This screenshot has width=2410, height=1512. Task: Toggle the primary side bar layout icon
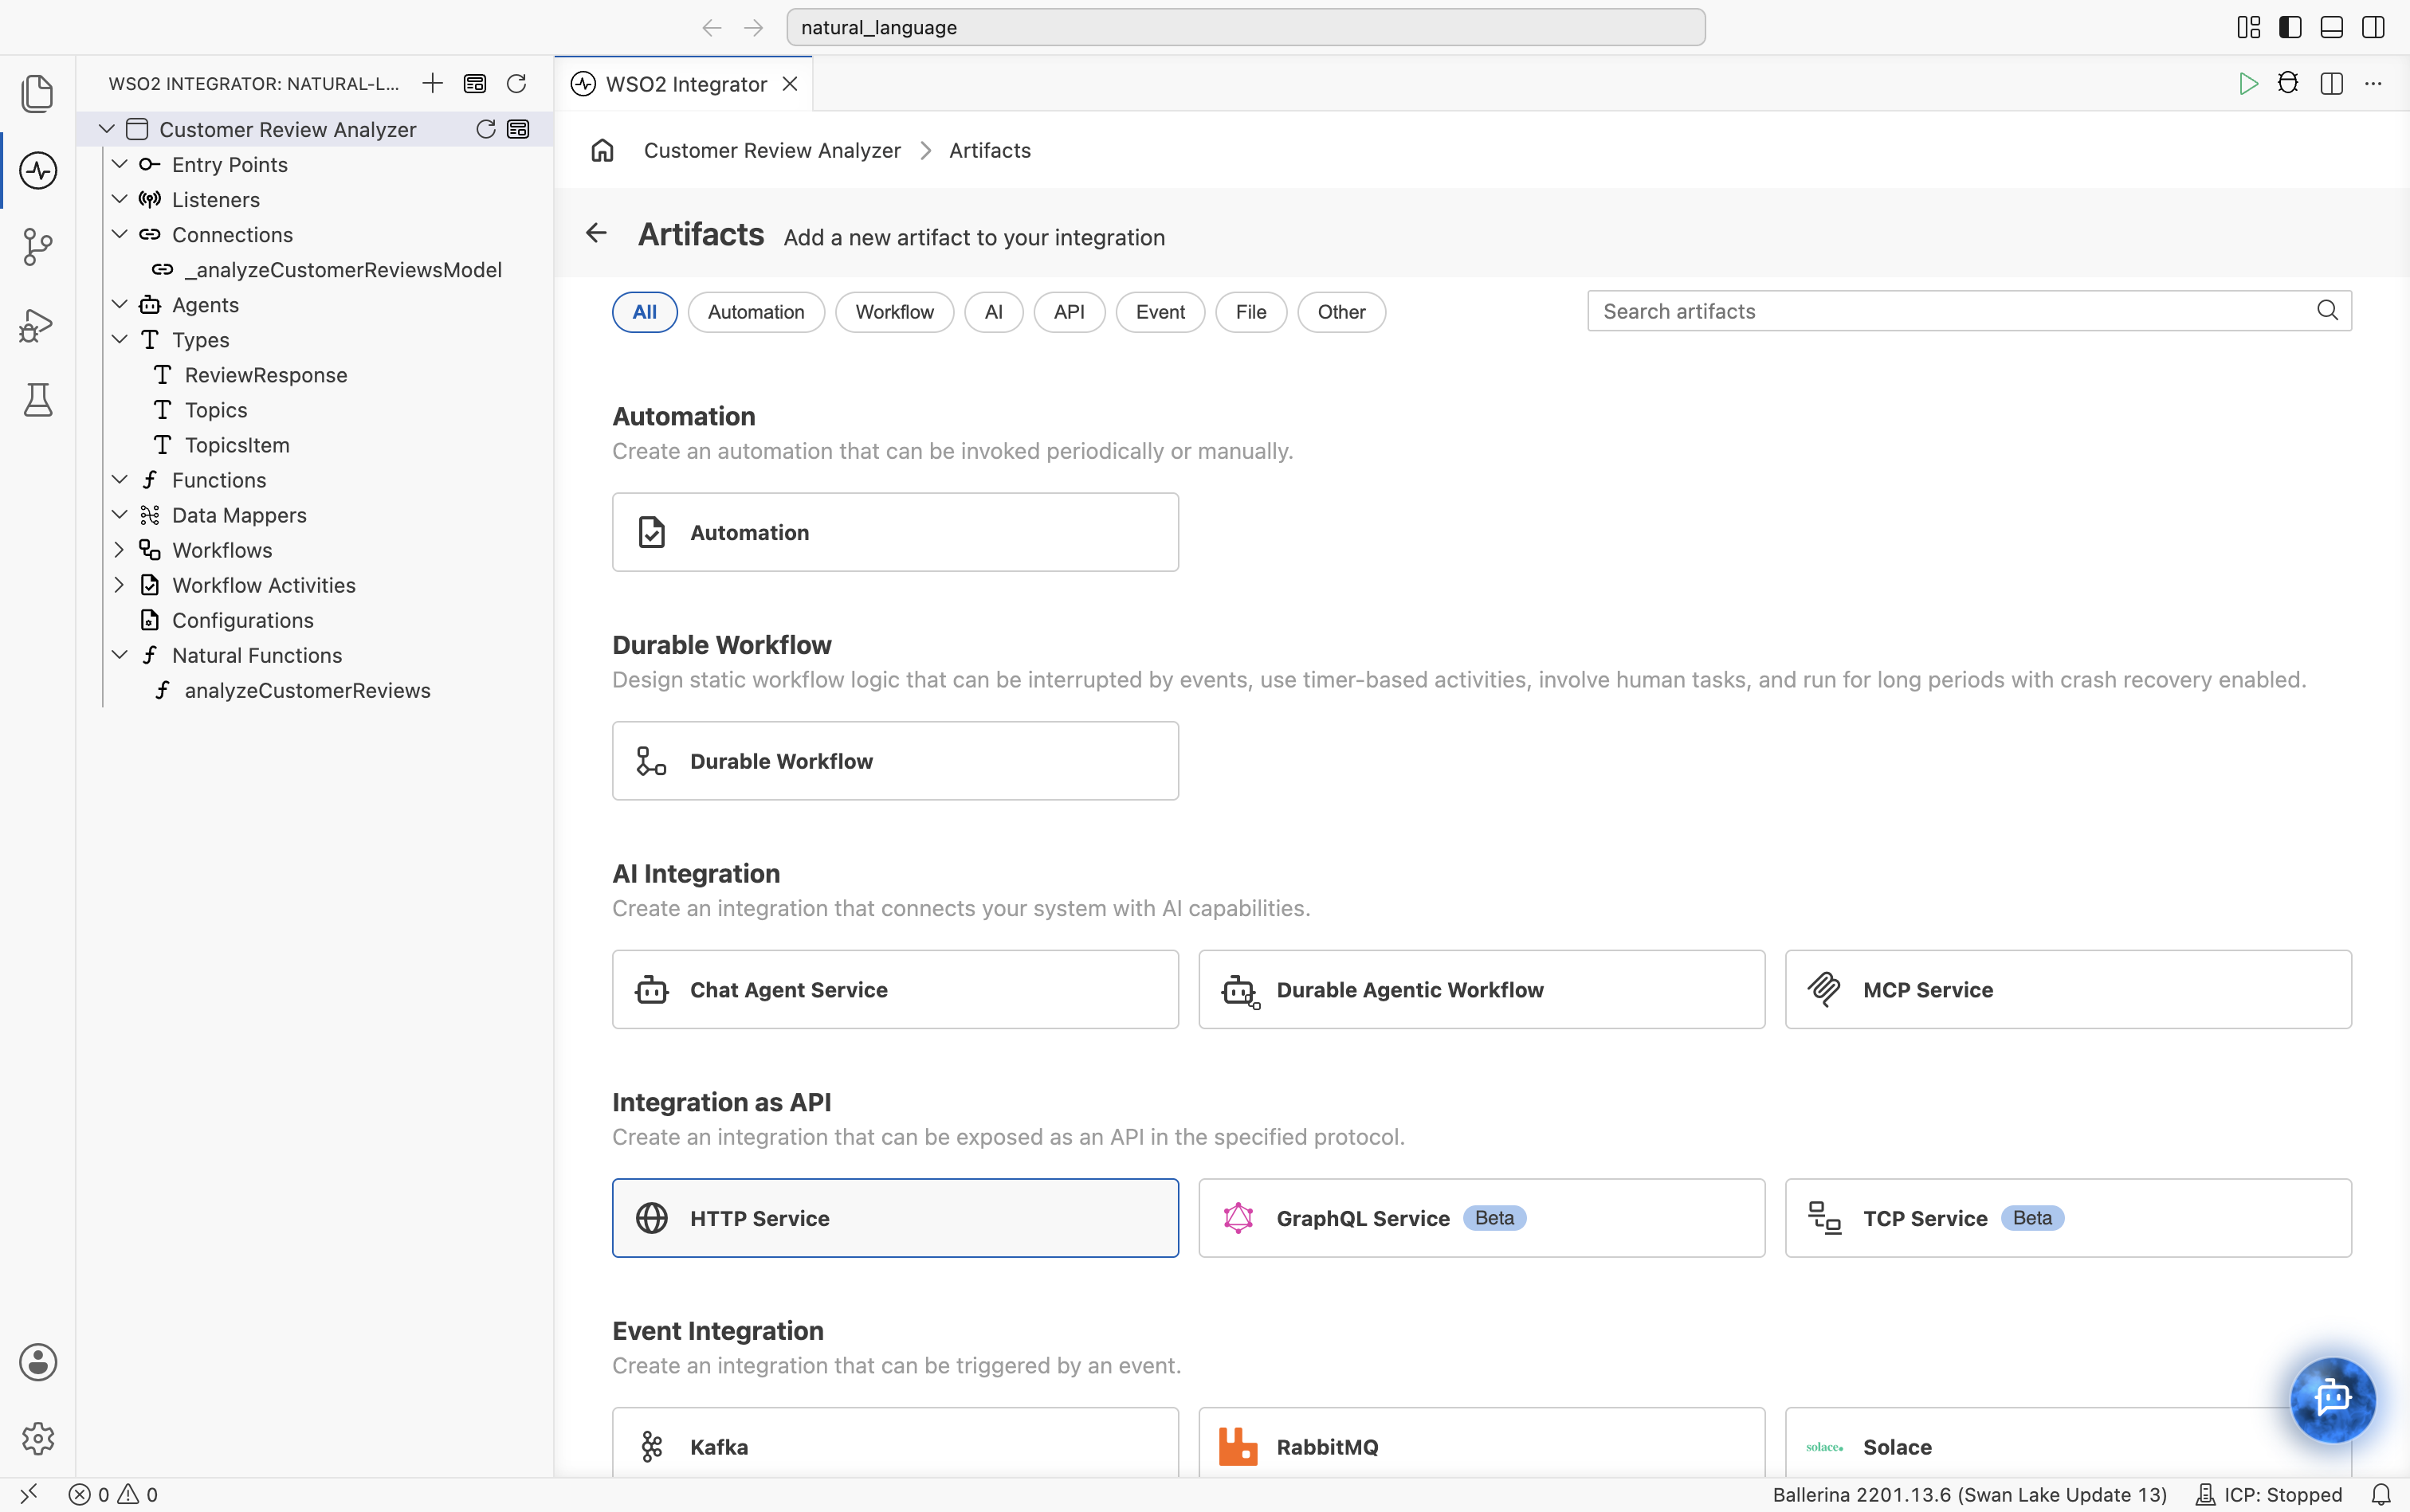coord(2290,27)
